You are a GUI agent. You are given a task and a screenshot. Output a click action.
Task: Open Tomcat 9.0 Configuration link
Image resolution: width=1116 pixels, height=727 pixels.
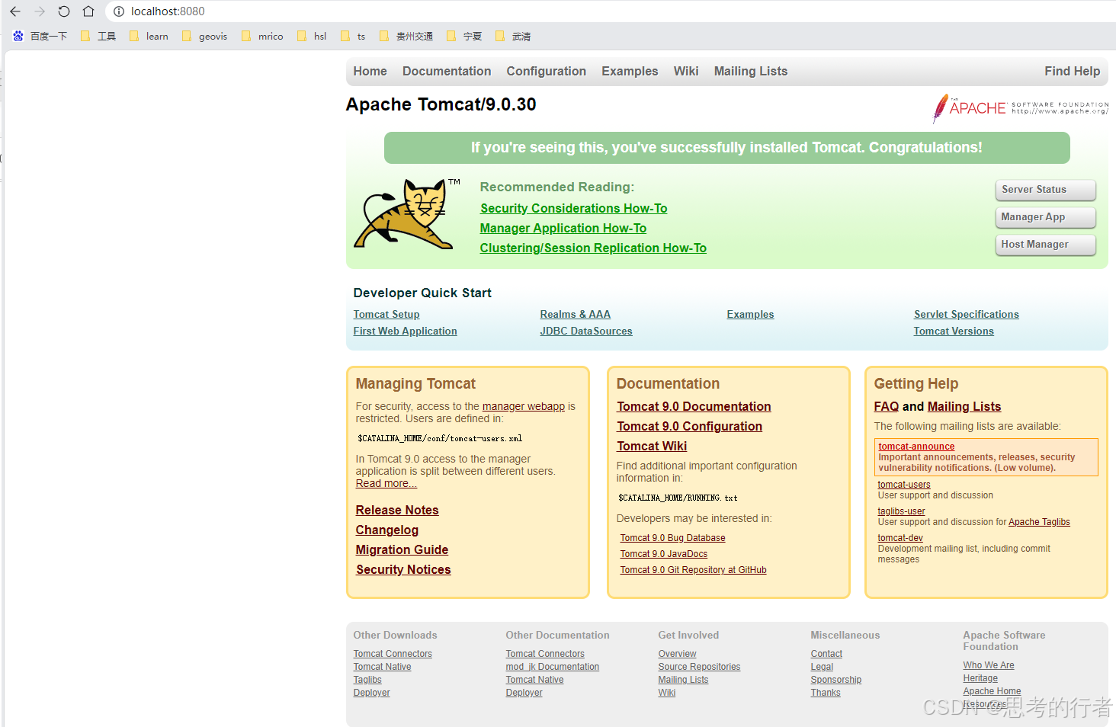tap(689, 426)
